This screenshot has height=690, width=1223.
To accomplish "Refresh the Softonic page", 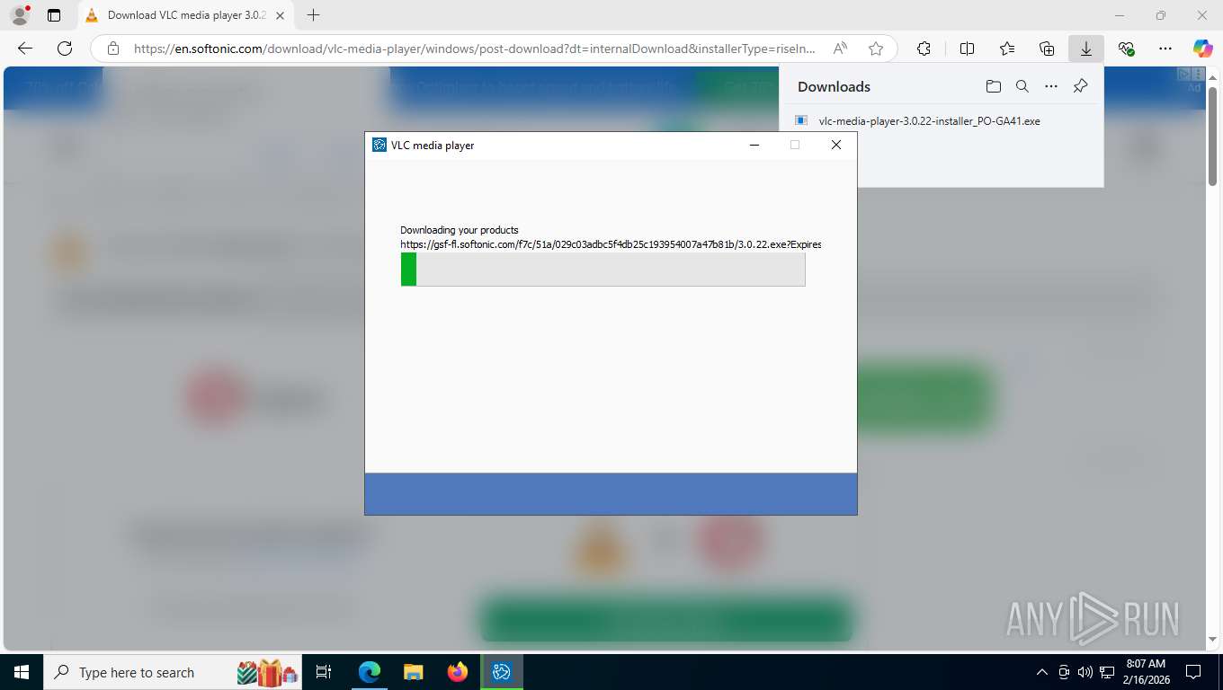I will (x=65, y=49).
